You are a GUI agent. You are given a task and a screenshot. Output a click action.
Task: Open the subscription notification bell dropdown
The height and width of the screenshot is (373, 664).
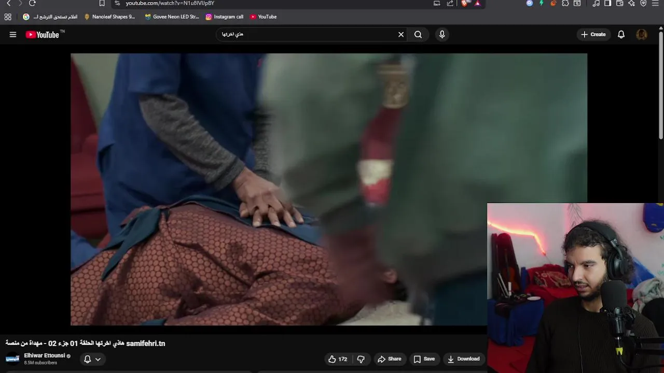(x=92, y=359)
